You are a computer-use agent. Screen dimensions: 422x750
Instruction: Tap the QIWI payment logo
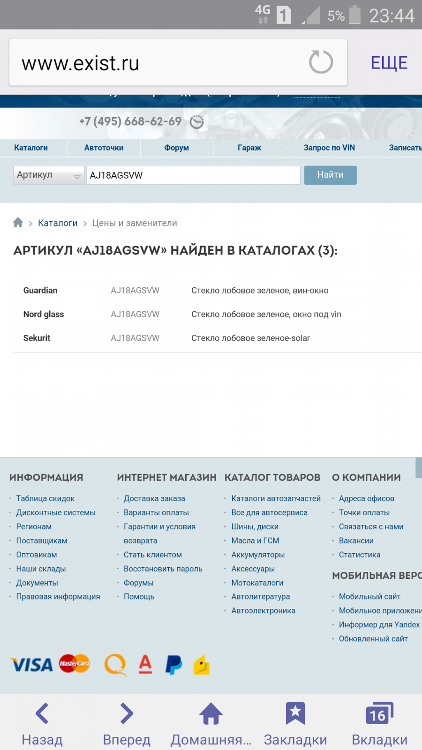pyautogui.click(x=115, y=665)
